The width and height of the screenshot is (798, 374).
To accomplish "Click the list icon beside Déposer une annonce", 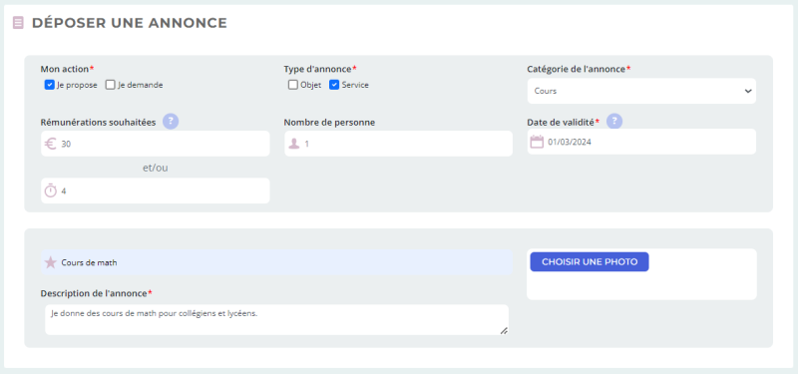I will coord(18,23).
